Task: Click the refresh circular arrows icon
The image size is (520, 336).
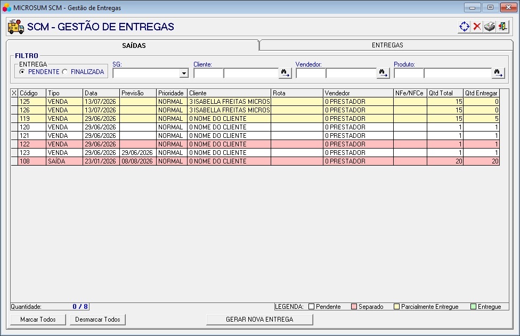Action: (x=464, y=27)
